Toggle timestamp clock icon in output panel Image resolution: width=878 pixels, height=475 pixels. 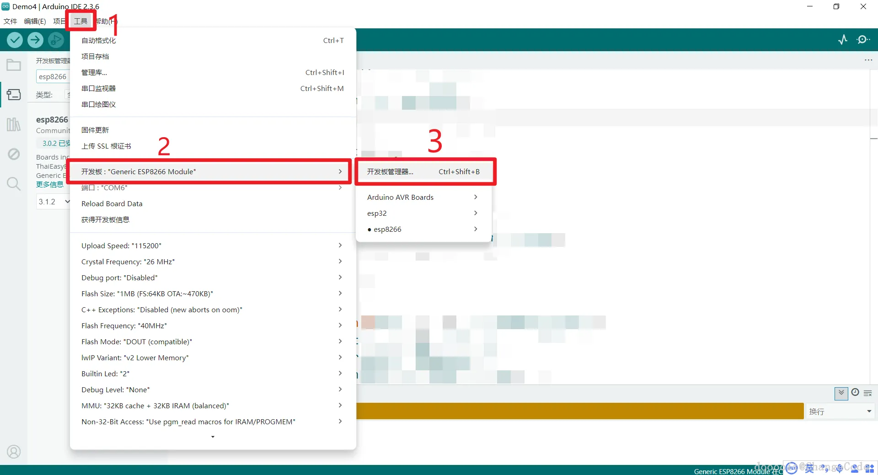(x=855, y=392)
